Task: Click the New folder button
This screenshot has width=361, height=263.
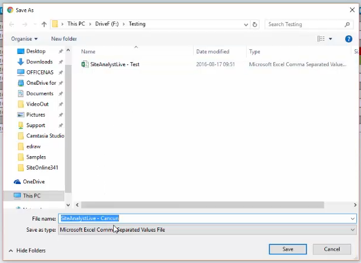Action: (x=64, y=39)
